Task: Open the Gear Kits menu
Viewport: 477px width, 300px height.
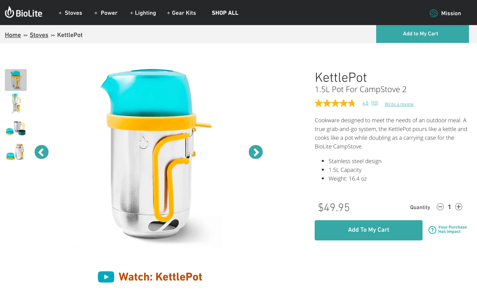Action: pos(181,13)
